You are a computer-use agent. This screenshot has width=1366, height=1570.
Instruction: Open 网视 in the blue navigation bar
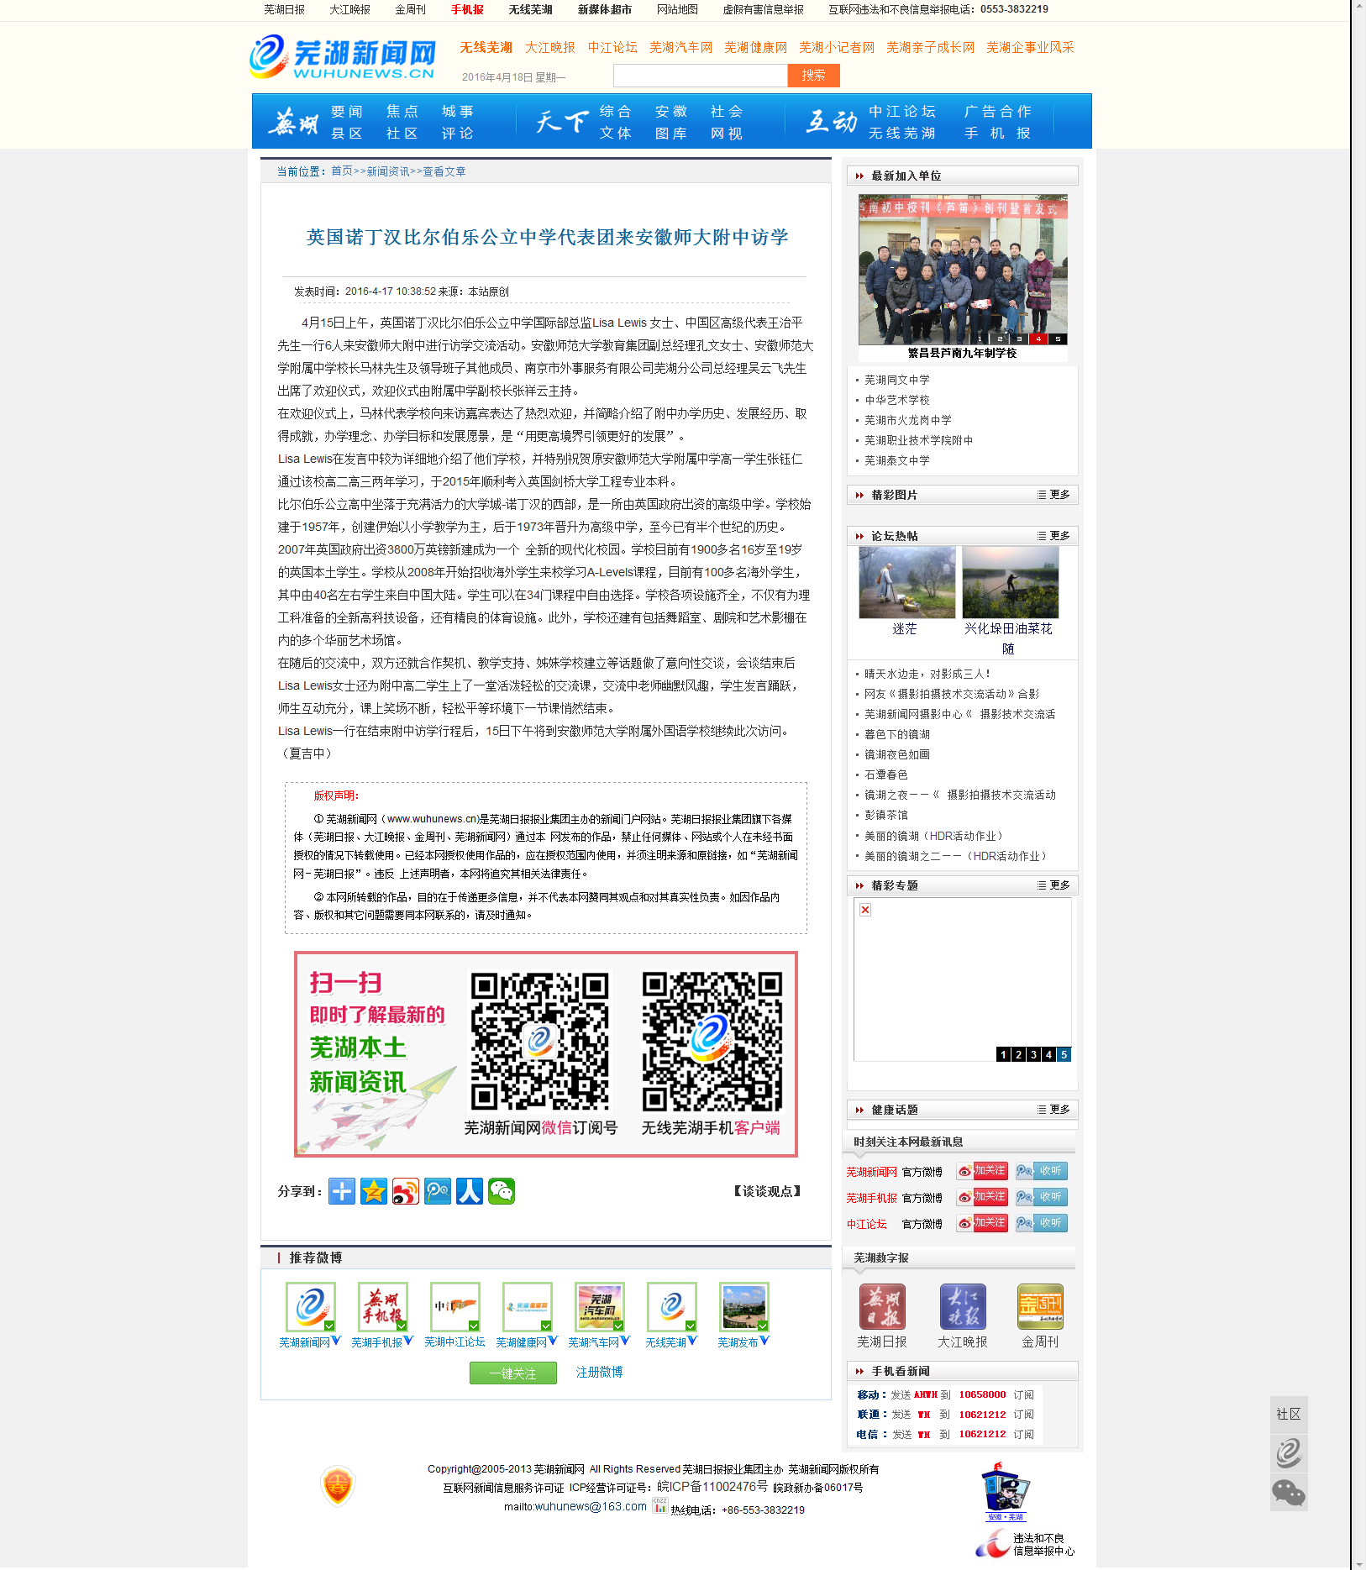[727, 134]
